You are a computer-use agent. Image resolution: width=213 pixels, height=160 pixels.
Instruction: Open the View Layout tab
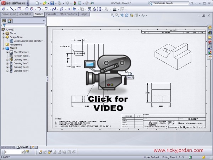click(x=9, y=14)
